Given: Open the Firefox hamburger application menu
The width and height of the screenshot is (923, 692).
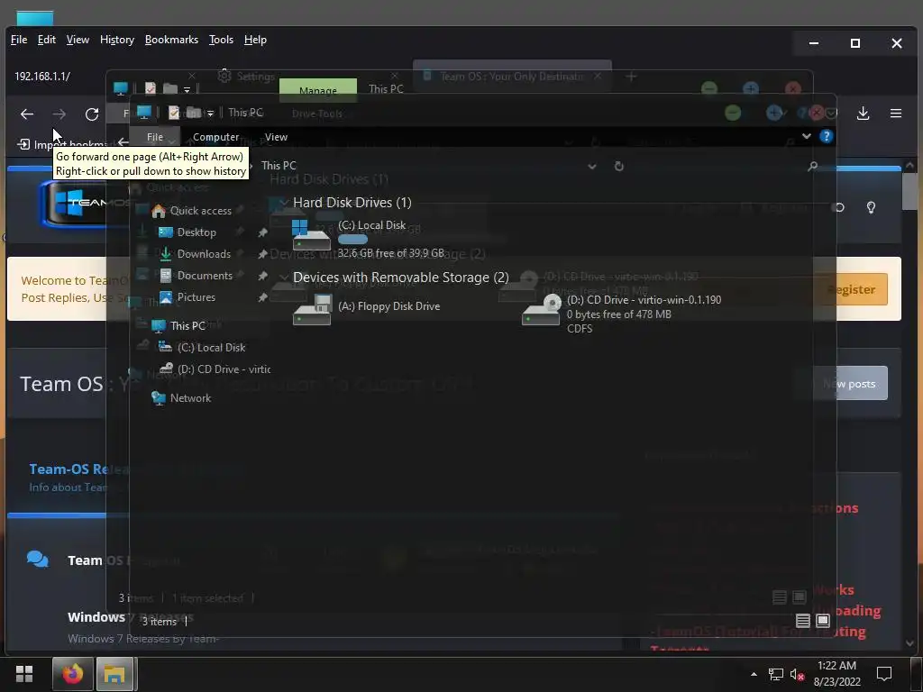Looking at the screenshot, I should 895,113.
